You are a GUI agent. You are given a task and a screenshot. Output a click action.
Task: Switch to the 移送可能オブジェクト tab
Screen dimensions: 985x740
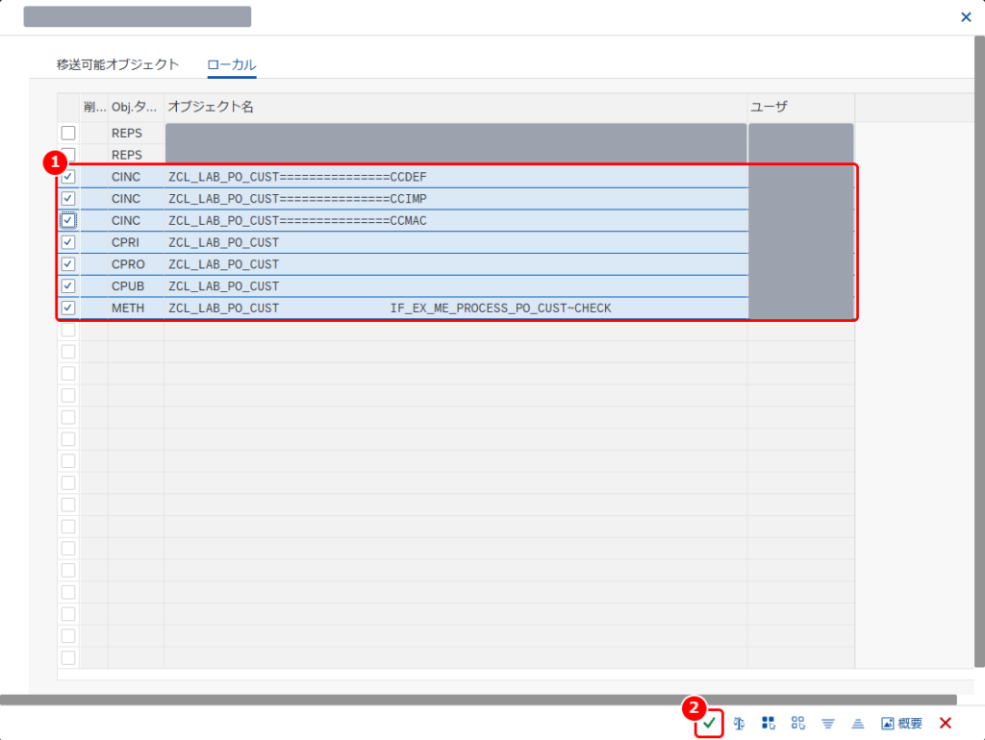tap(117, 64)
